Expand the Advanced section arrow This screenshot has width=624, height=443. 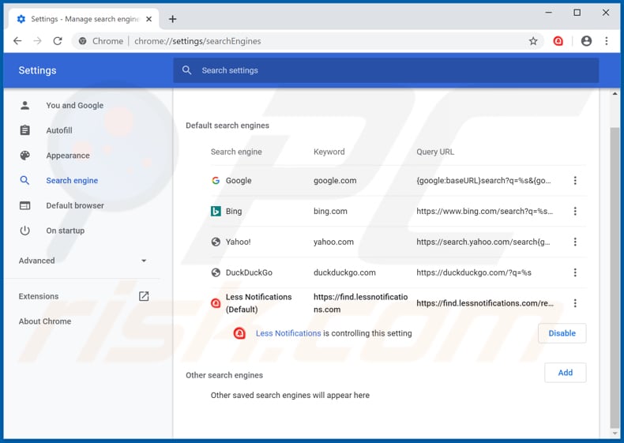coord(144,261)
